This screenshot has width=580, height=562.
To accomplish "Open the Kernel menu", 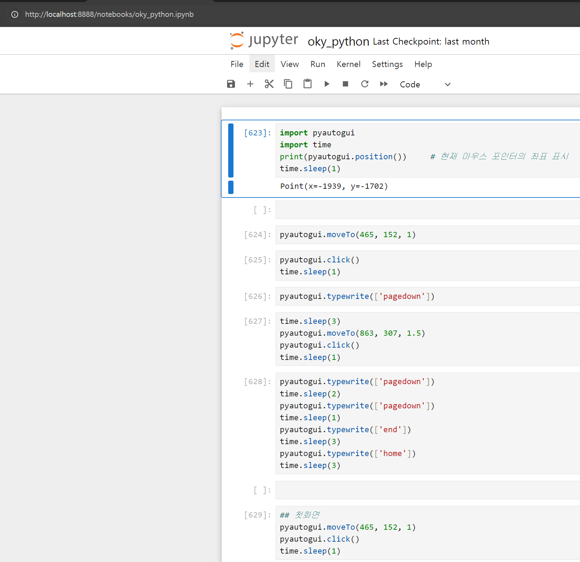I will coord(349,64).
